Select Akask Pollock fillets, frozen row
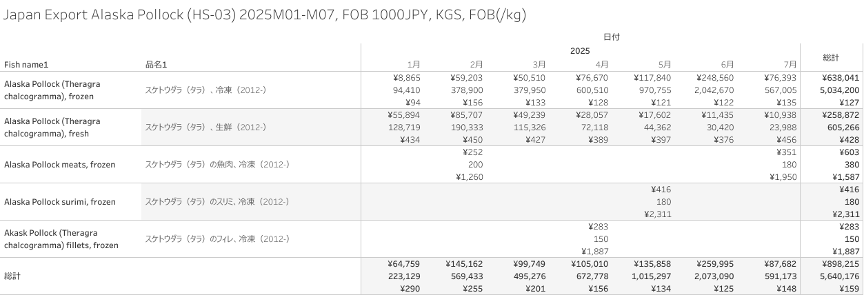 pos(61,239)
